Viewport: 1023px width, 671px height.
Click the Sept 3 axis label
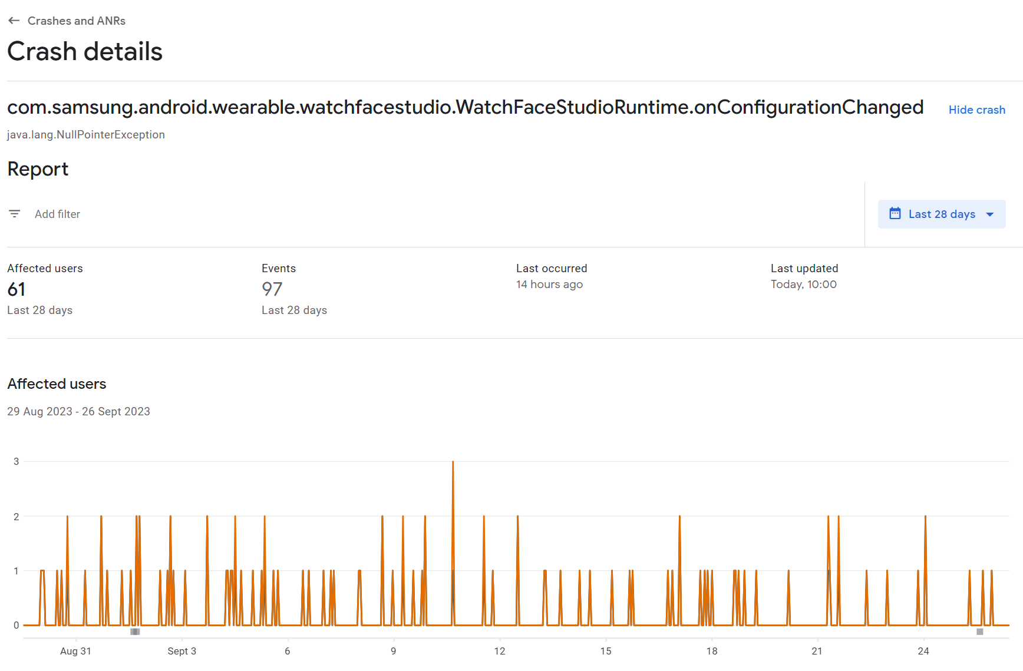(x=181, y=651)
